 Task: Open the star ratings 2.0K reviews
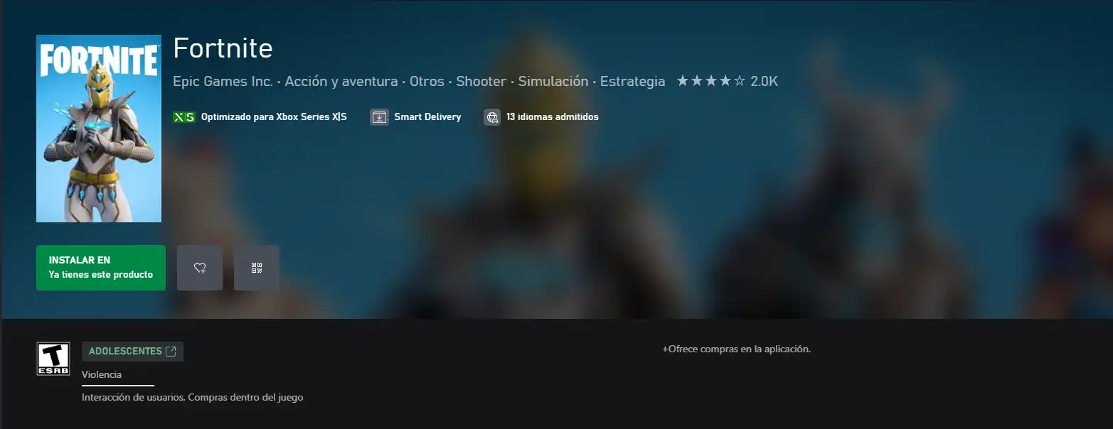[x=728, y=82]
